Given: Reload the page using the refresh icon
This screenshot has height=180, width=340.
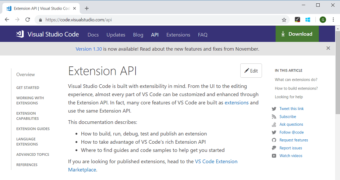Looking at the screenshot, I should pyautogui.click(x=28, y=20).
